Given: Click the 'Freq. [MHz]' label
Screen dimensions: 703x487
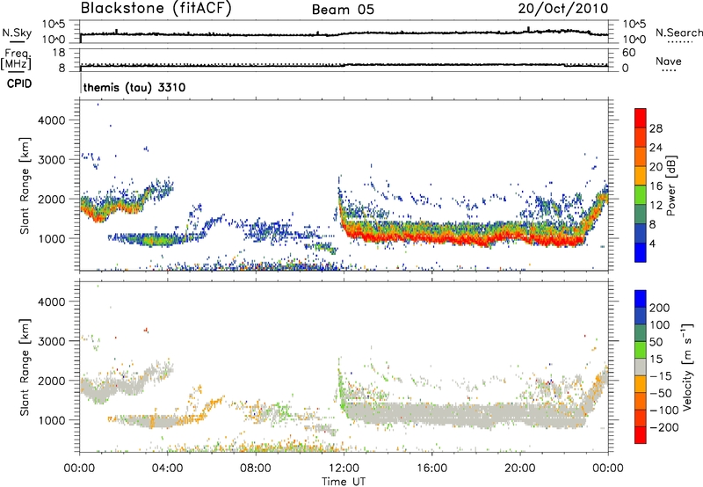Looking at the screenshot, I should tap(16, 59).
